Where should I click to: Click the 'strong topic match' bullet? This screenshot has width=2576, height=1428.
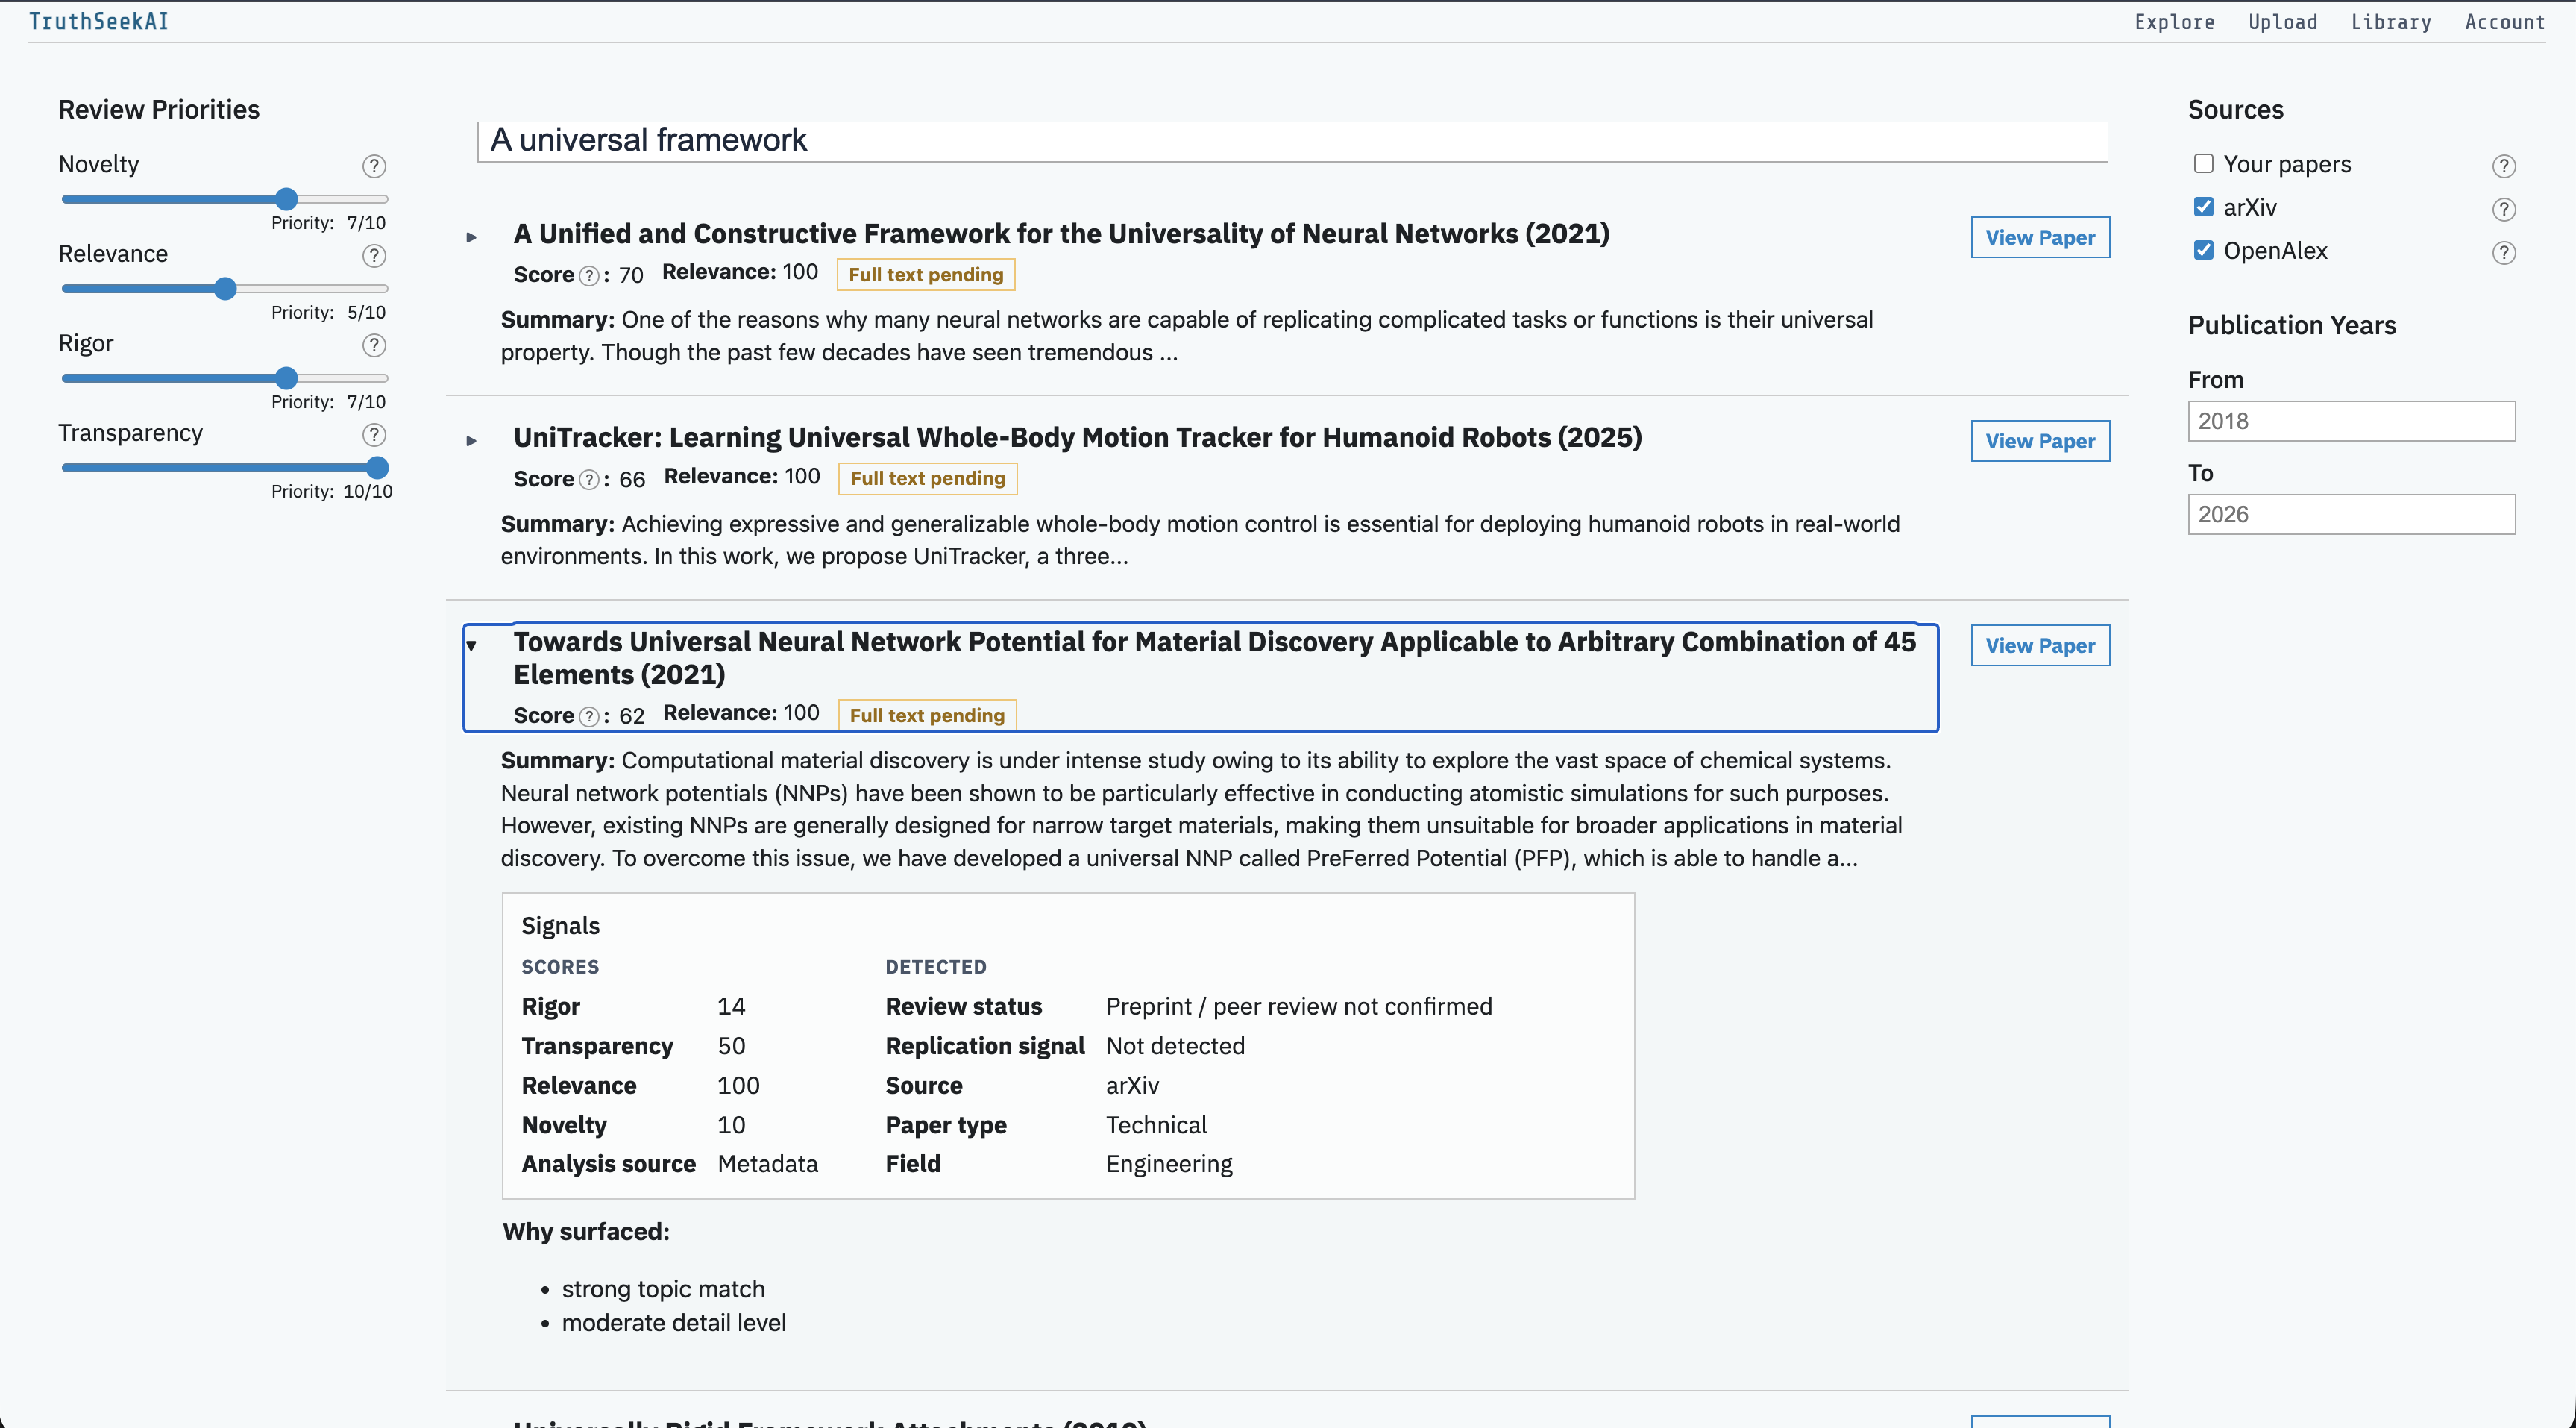point(663,1290)
